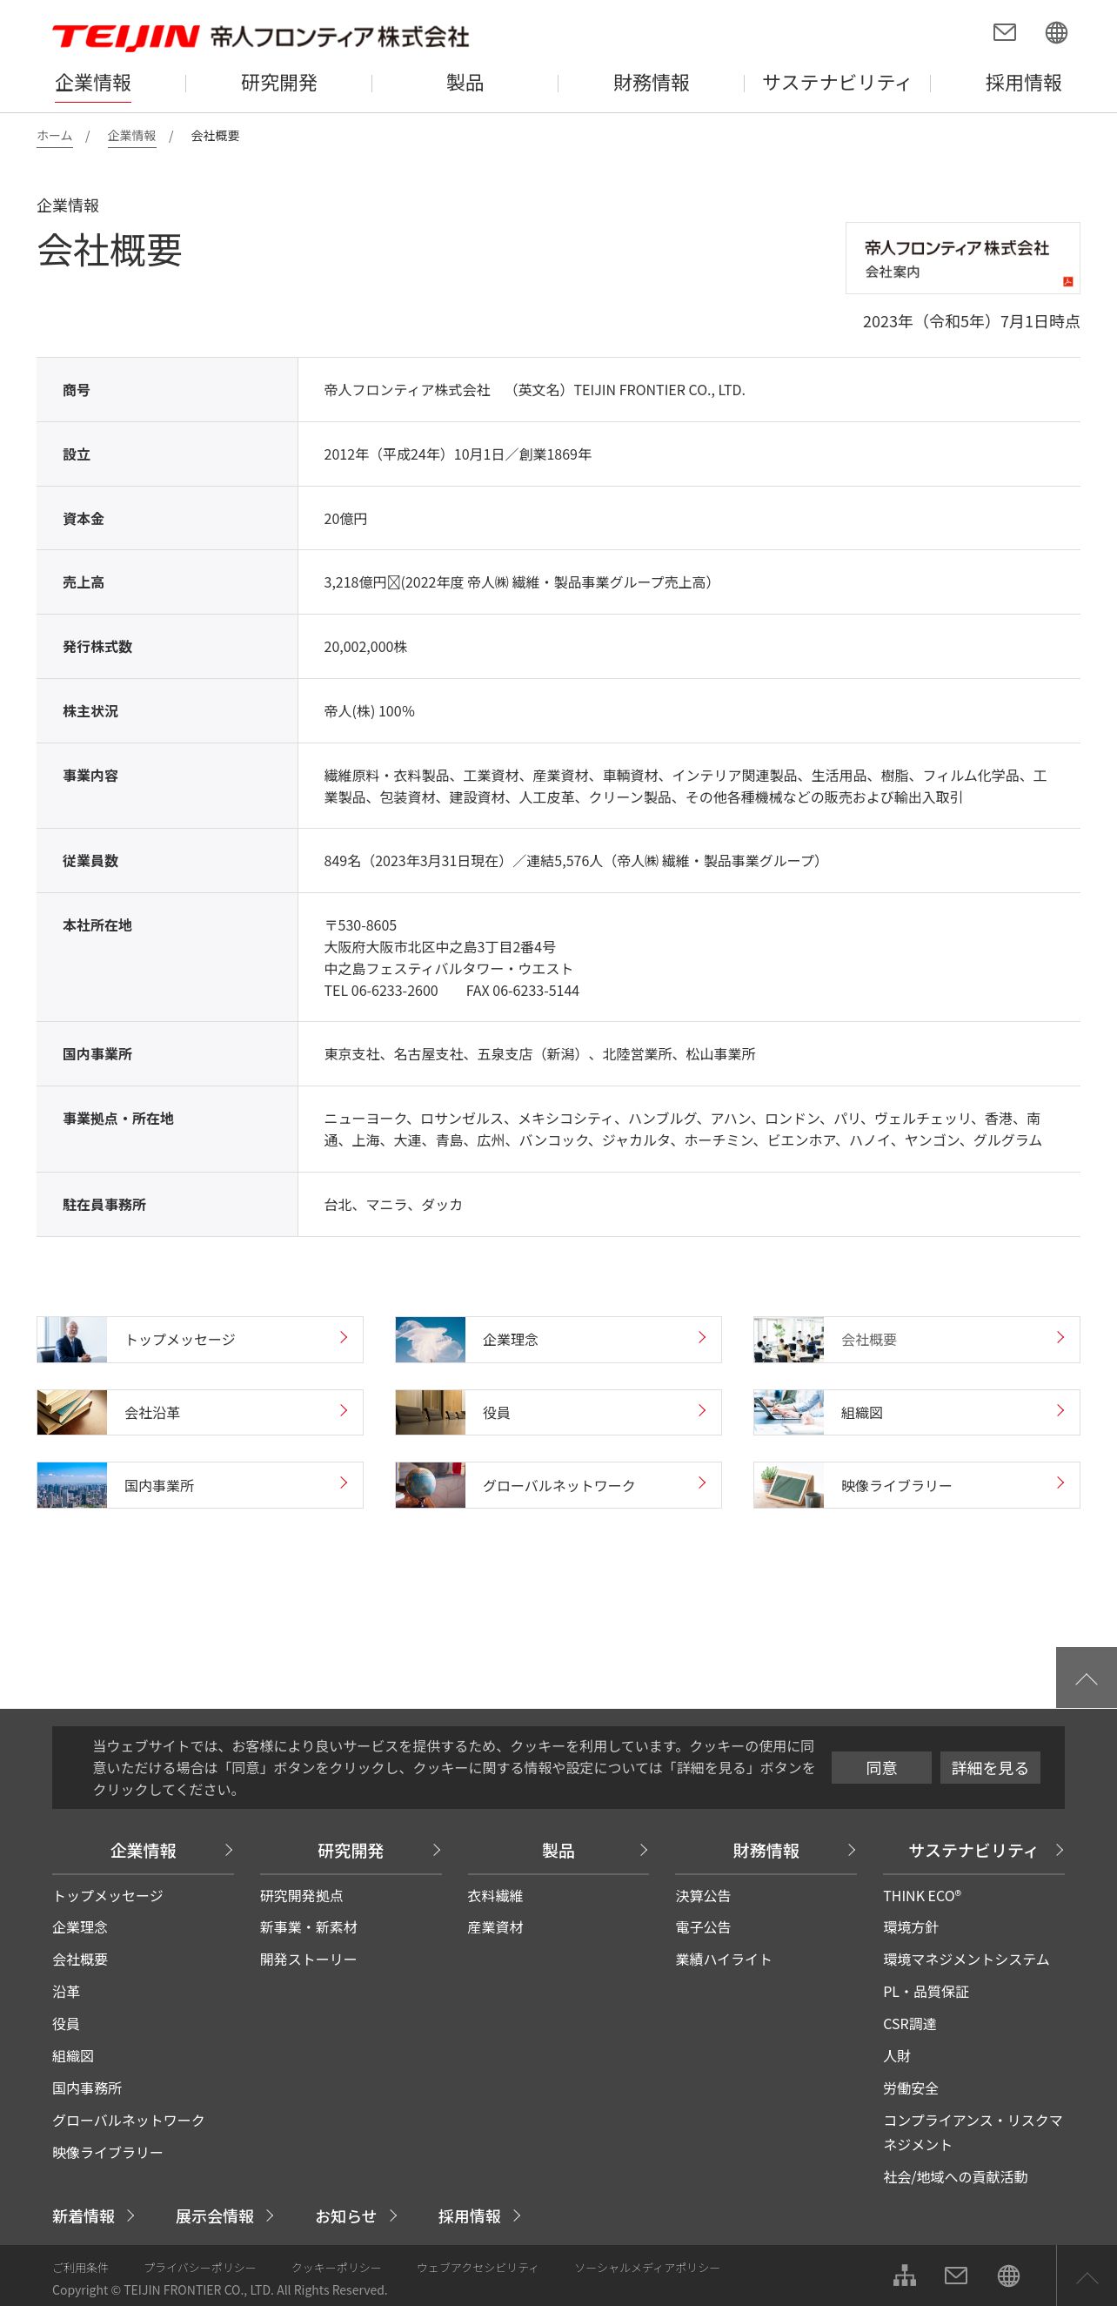
Task: Click the arrow on グローバルネットワーク card
Action: pos(702,1483)
